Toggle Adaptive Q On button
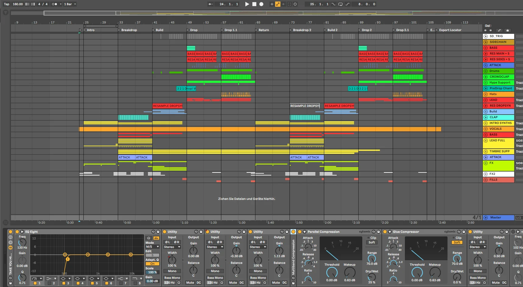Viewport: 523px width, 287px height. [x=152, y=264]
